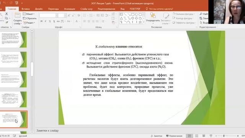Increase font size with the larger A icon
Viewport: 245px width, 138px height.
pos(69,15)
